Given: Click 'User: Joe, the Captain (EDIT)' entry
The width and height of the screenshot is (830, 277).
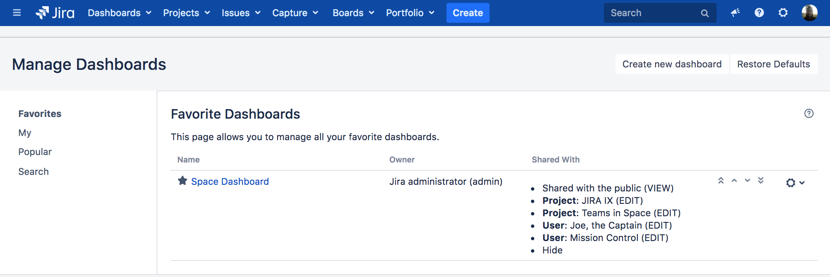Looking at the screenshot, I should pos(607,225).
